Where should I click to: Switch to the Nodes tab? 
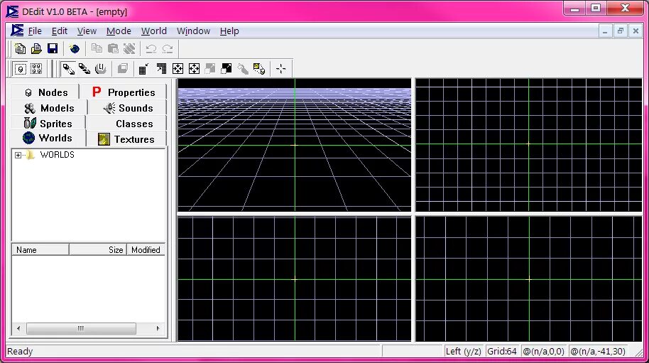click(x=45, y=92)
